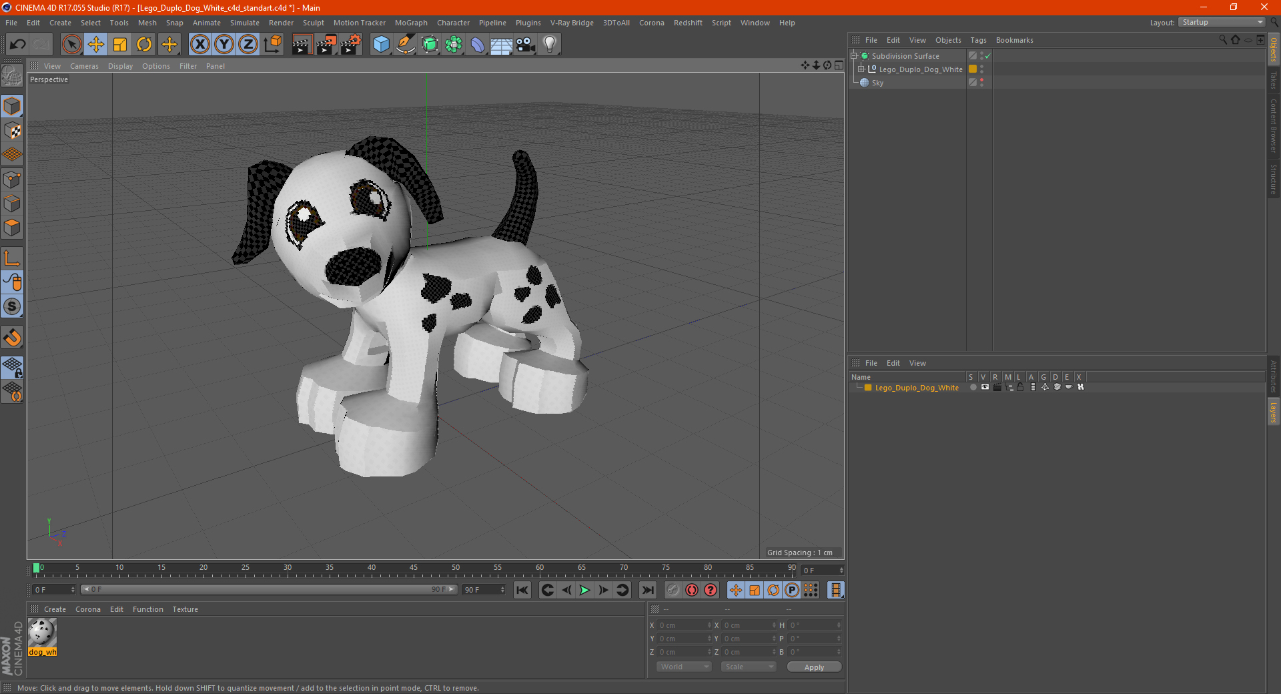Open Edit Render Settings icon

pyautogui.click(x=351, y=45)
